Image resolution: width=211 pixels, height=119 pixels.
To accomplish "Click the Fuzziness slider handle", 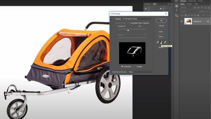I will [x=128, y=30].
